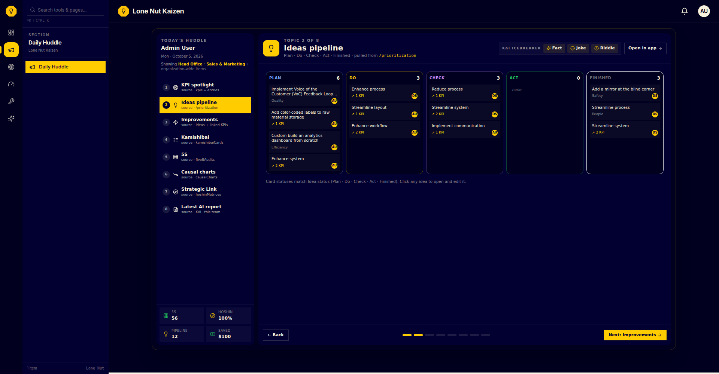Open the notifications bell
Screen dimensions: 719x374
click(x=685, y=11)
